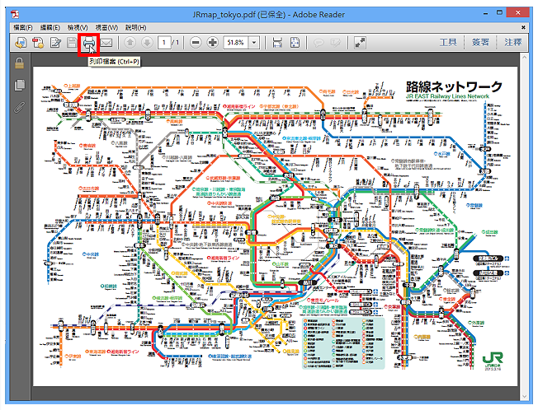Image resolution: width=538 pixels, height=410 pixels.
Task: Click the add sticky note comment icon
Action: pyautogui.click(x=319, y=43)
